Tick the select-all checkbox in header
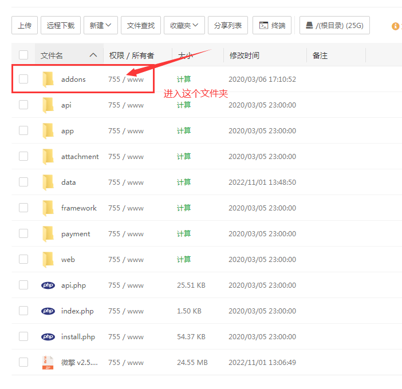 pyautogui.click(x=23, y=55)
